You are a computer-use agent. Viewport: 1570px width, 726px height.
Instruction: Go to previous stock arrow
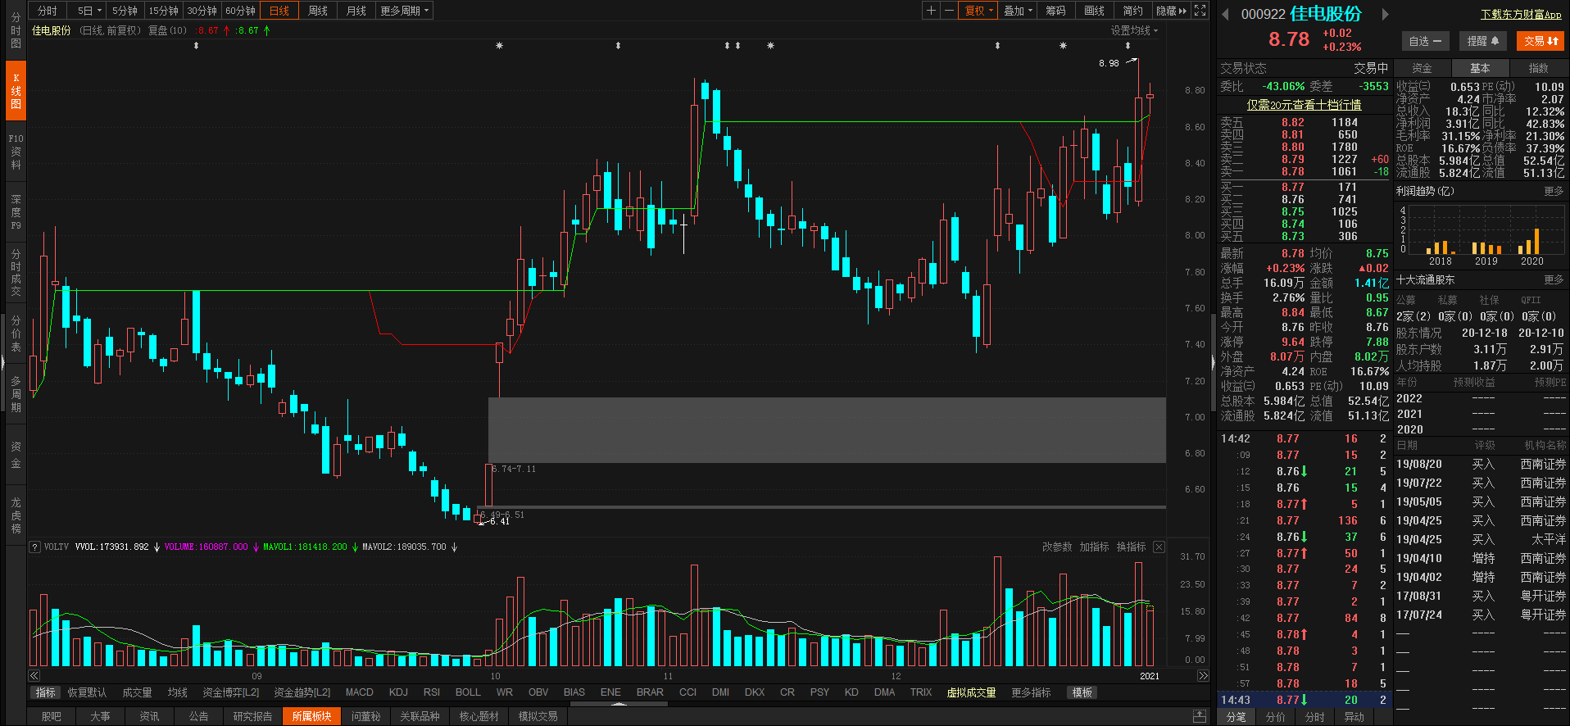[x=1226, y=14]
